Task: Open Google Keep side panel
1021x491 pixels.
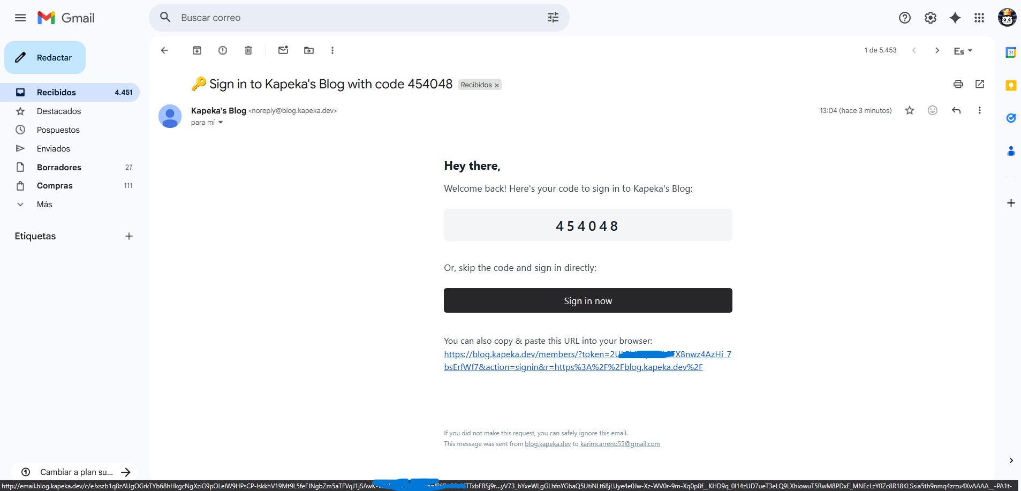Action: click(1011, 86)
